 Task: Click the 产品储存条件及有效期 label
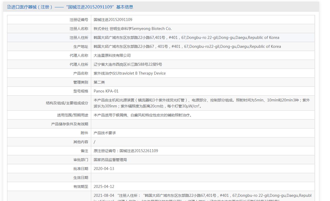pyautogui.click(x=70, y=124)
